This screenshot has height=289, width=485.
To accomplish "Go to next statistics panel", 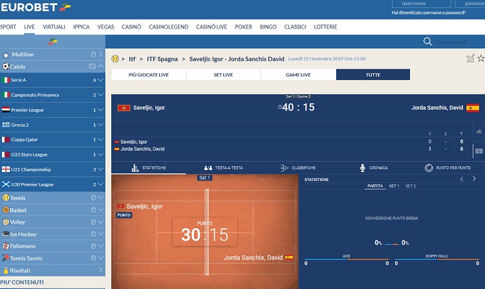I will click(x=474, y=179).
